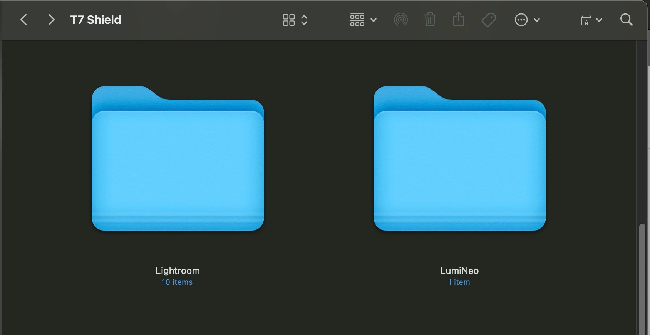Viewport: 650px width, 335px height.
Task: Expand the group-by dropdown chevron
Action: (374, 20)
